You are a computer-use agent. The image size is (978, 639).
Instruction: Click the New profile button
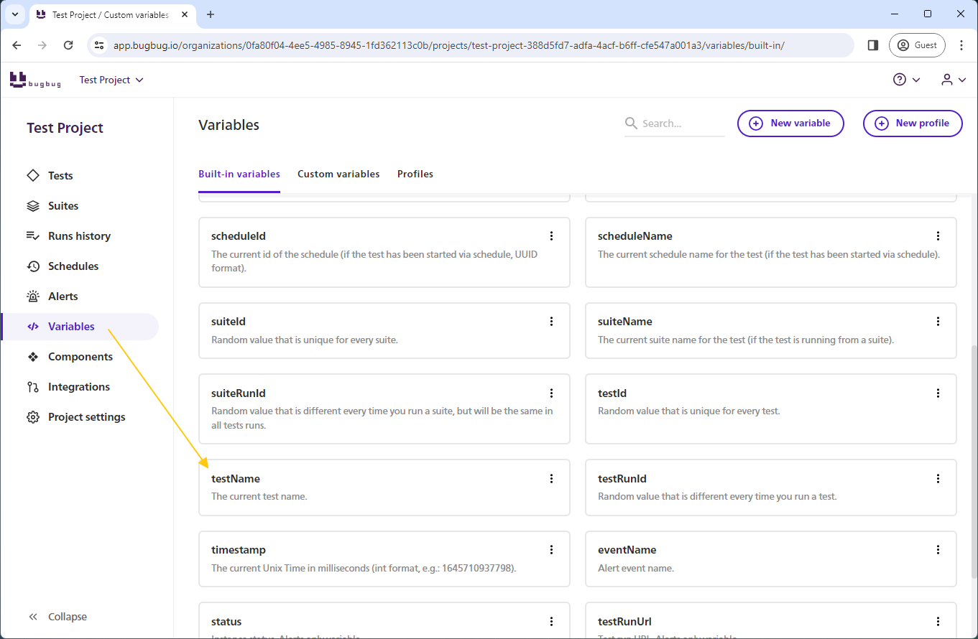(x=913, y=123)
